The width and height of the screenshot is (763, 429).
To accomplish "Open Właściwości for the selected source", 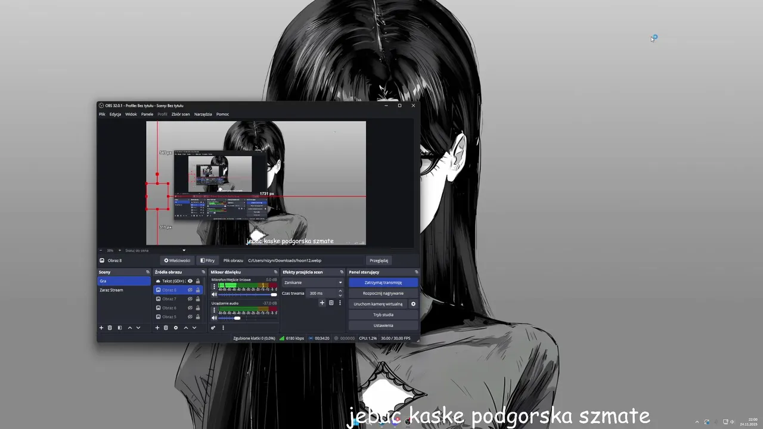I will [x=177, y=260].
